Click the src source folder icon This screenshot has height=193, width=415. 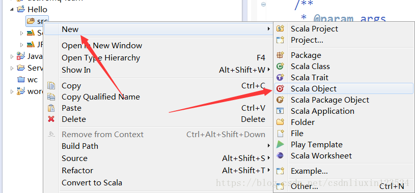tap(31, 21)
